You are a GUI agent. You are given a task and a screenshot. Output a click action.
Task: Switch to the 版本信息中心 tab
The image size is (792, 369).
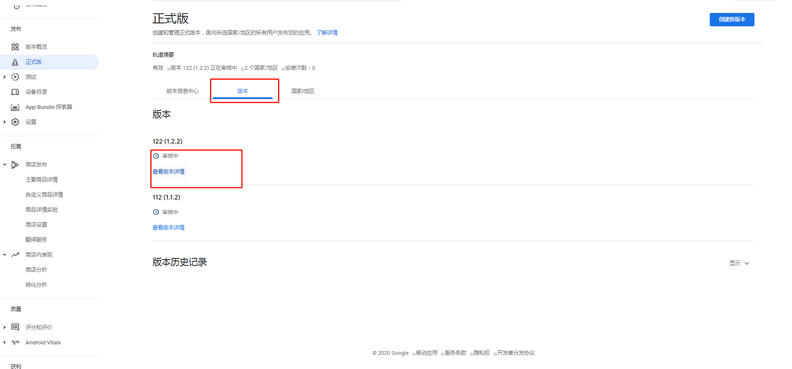click(x=182, y=91)
